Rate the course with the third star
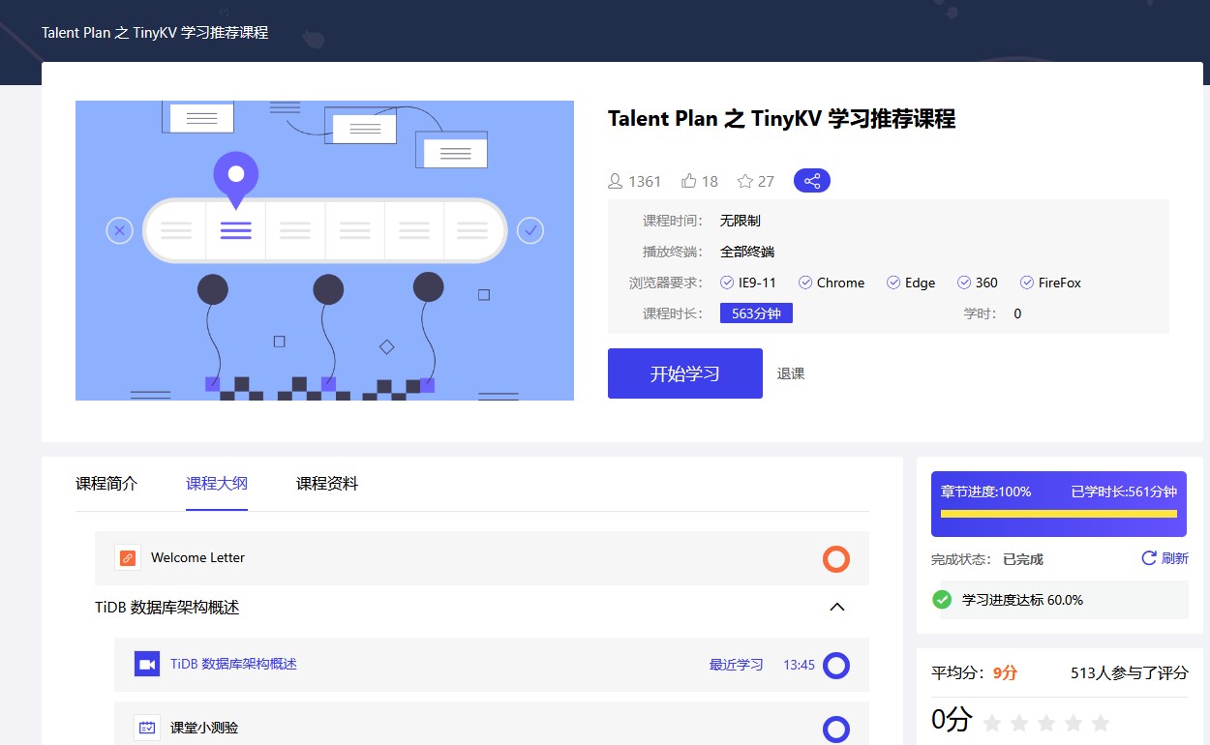 [1046, 723]
